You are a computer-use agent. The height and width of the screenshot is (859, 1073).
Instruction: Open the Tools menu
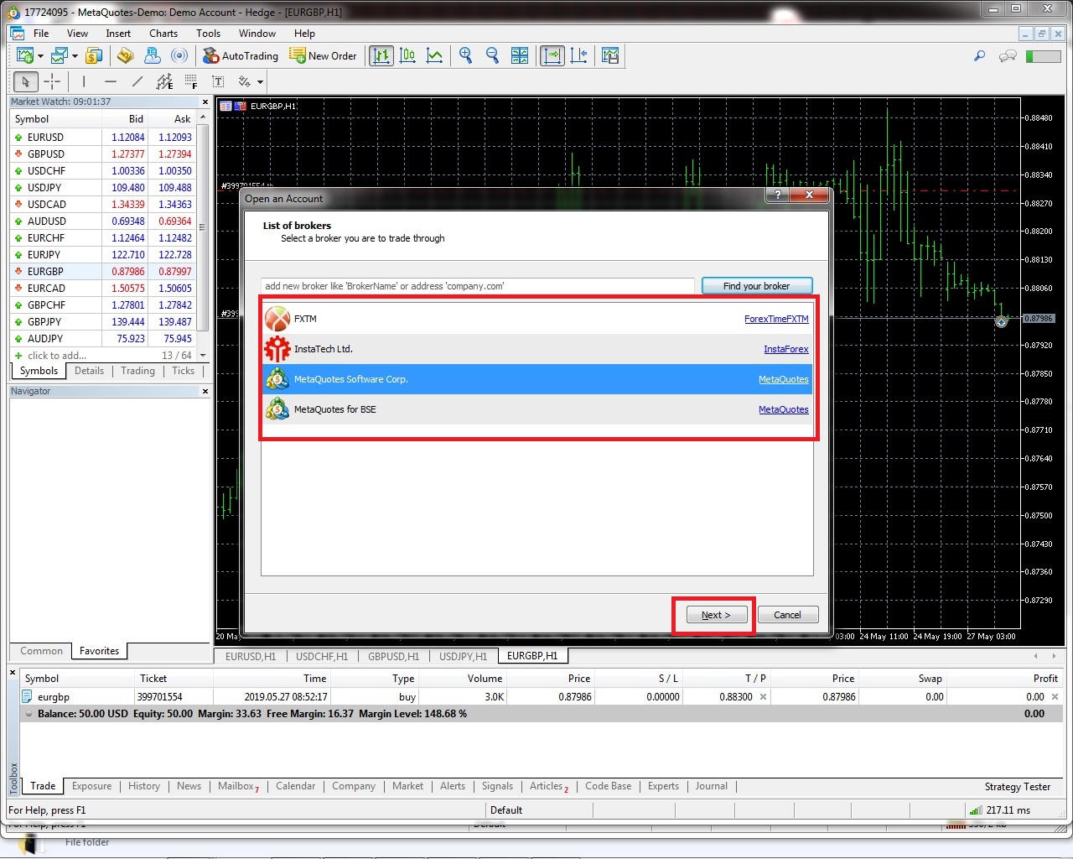pyautogui.click(x=208, y=34)
